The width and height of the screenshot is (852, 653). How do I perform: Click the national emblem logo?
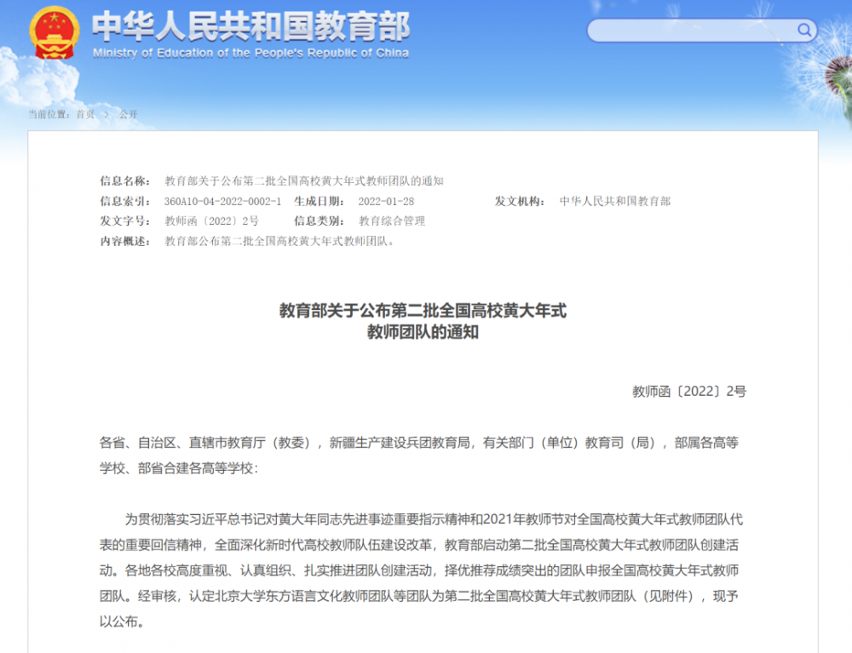point(54,32)
